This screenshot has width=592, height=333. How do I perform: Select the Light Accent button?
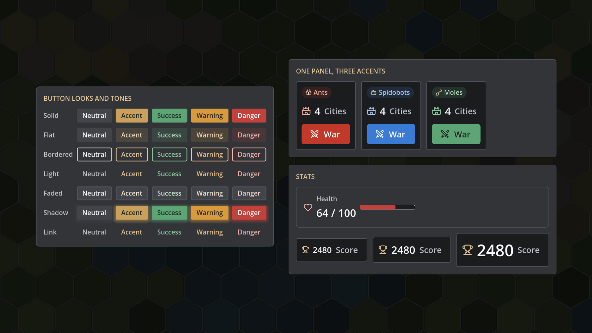pyautogui.click(x=132, y=174)
